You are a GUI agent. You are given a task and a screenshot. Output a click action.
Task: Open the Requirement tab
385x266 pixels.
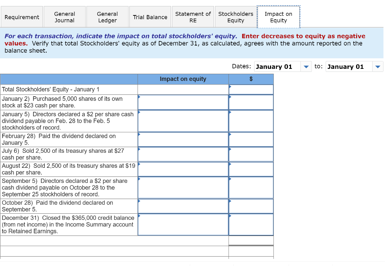point(21,17)
